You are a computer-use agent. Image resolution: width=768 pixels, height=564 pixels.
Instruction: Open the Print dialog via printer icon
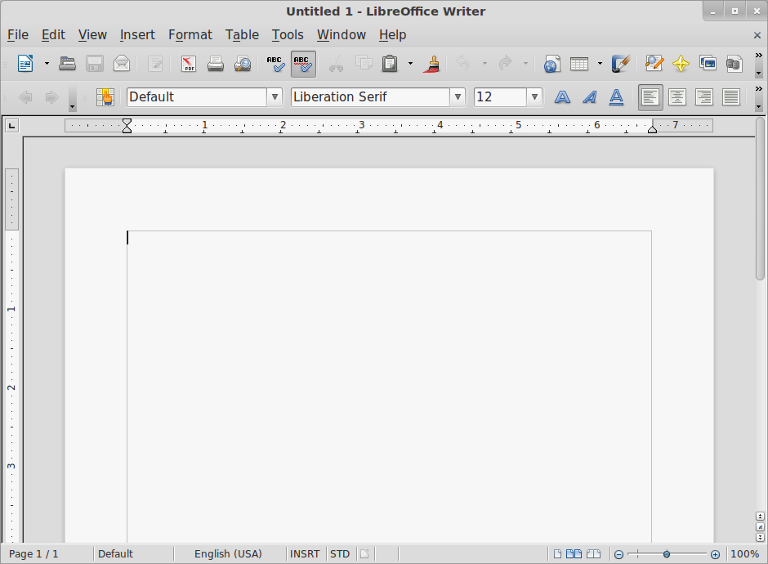tap(216, 64)
